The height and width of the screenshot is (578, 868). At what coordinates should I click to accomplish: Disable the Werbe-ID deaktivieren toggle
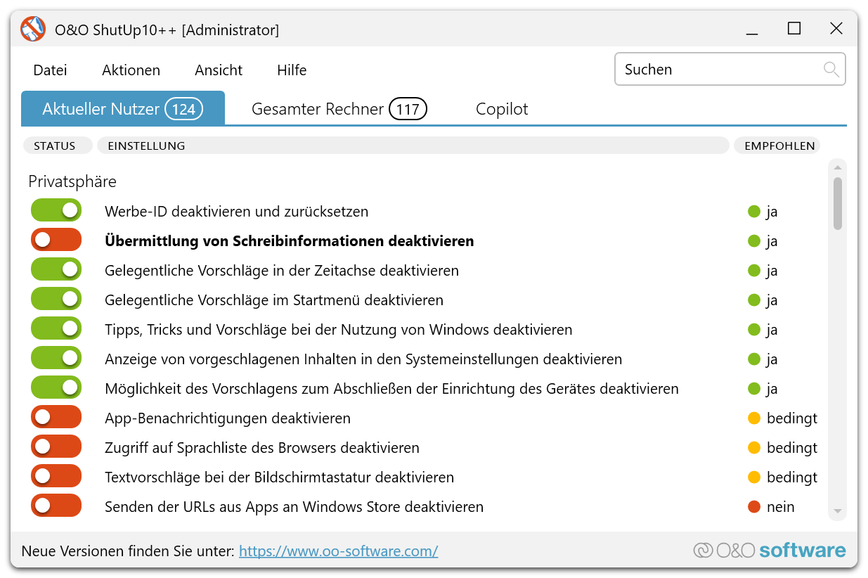click(56, 210)
